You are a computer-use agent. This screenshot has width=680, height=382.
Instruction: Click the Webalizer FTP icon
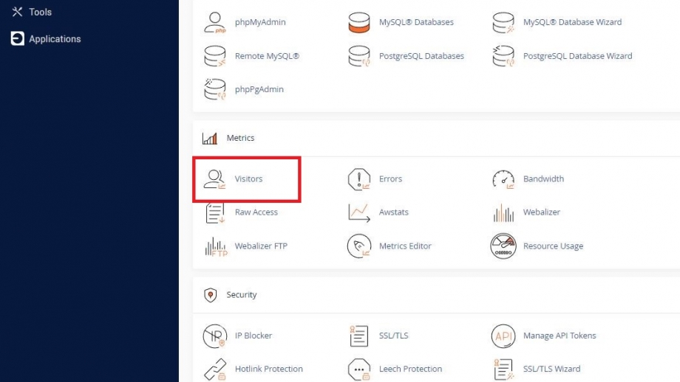tap(216, 246)
